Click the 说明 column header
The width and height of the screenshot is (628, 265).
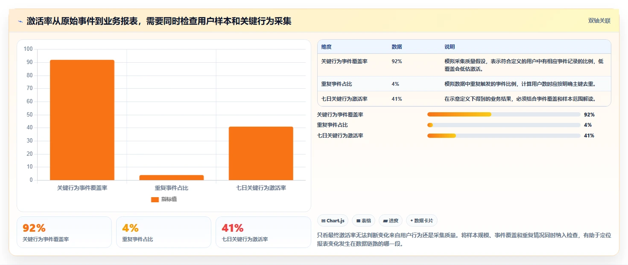coord(450,47)
